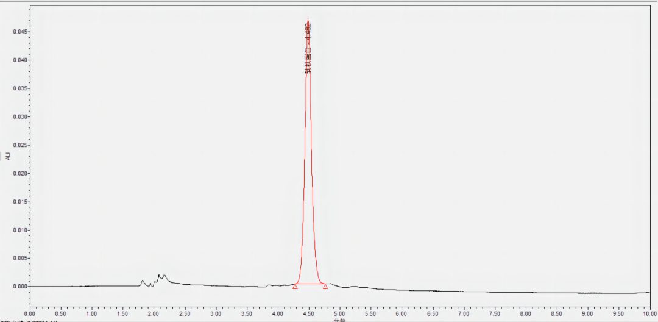
Task: Select the peak start triangle marker near 4.27
Action: click(x=295, y=286)
